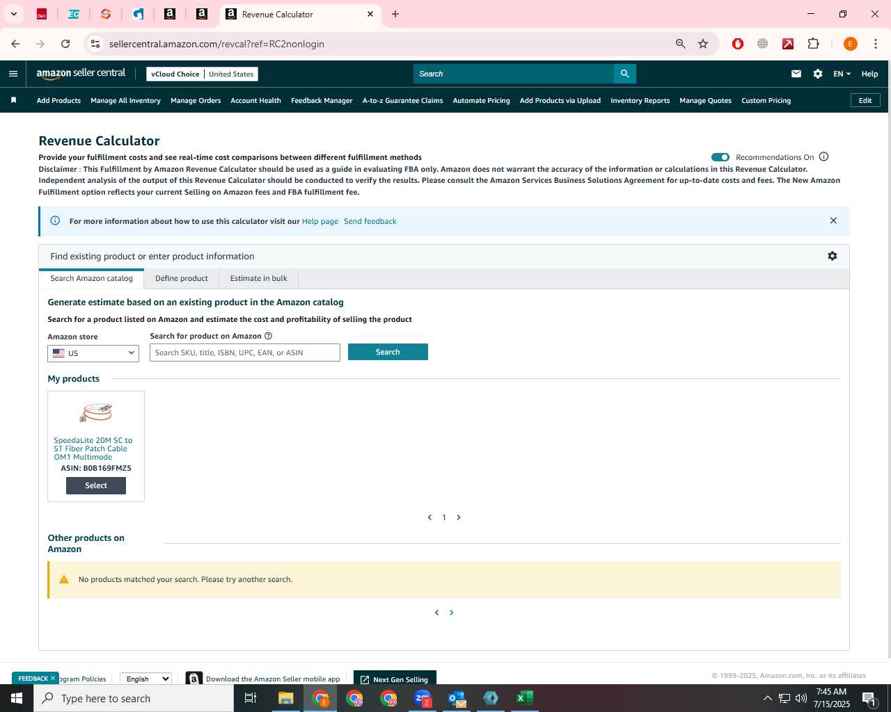Click the browser reload button

click(65, 44)
